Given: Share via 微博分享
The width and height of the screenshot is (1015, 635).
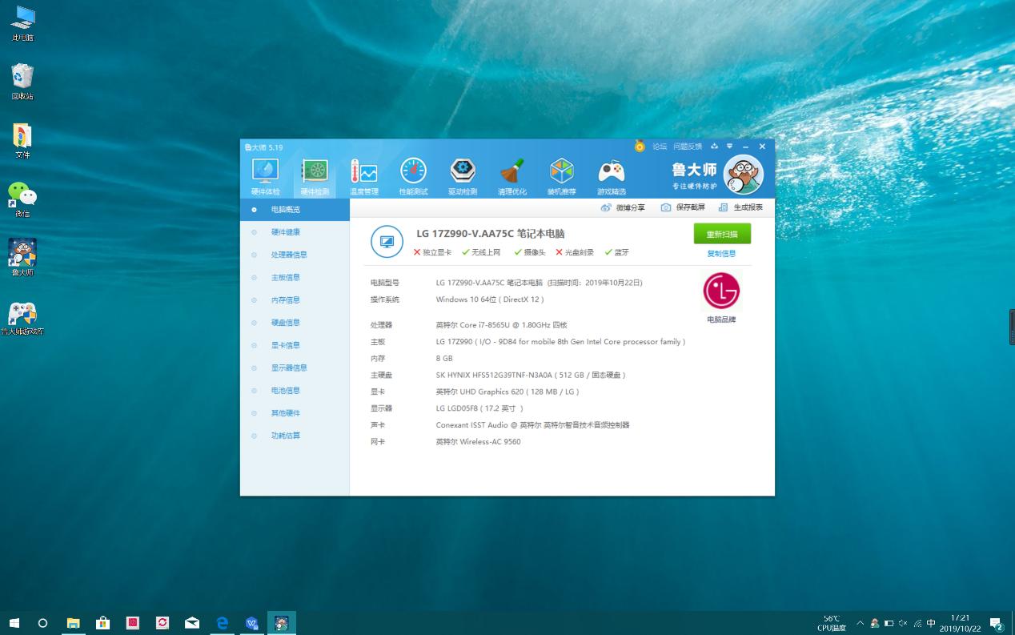Looking at the screenshot, I should [622, 207].
